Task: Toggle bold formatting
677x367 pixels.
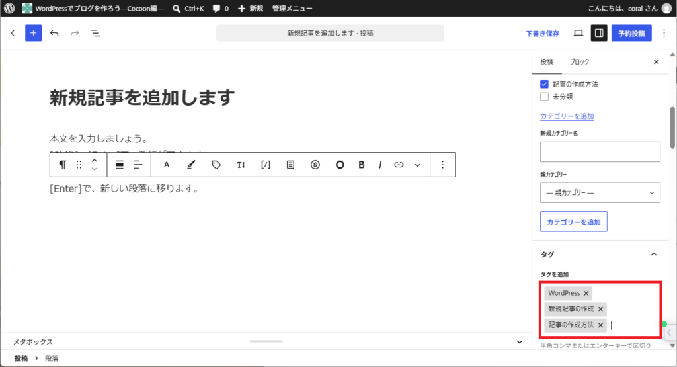Action: coord(362,165)
